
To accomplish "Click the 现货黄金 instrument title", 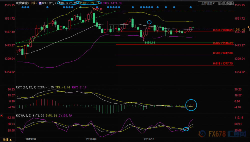I will (22, 3).
